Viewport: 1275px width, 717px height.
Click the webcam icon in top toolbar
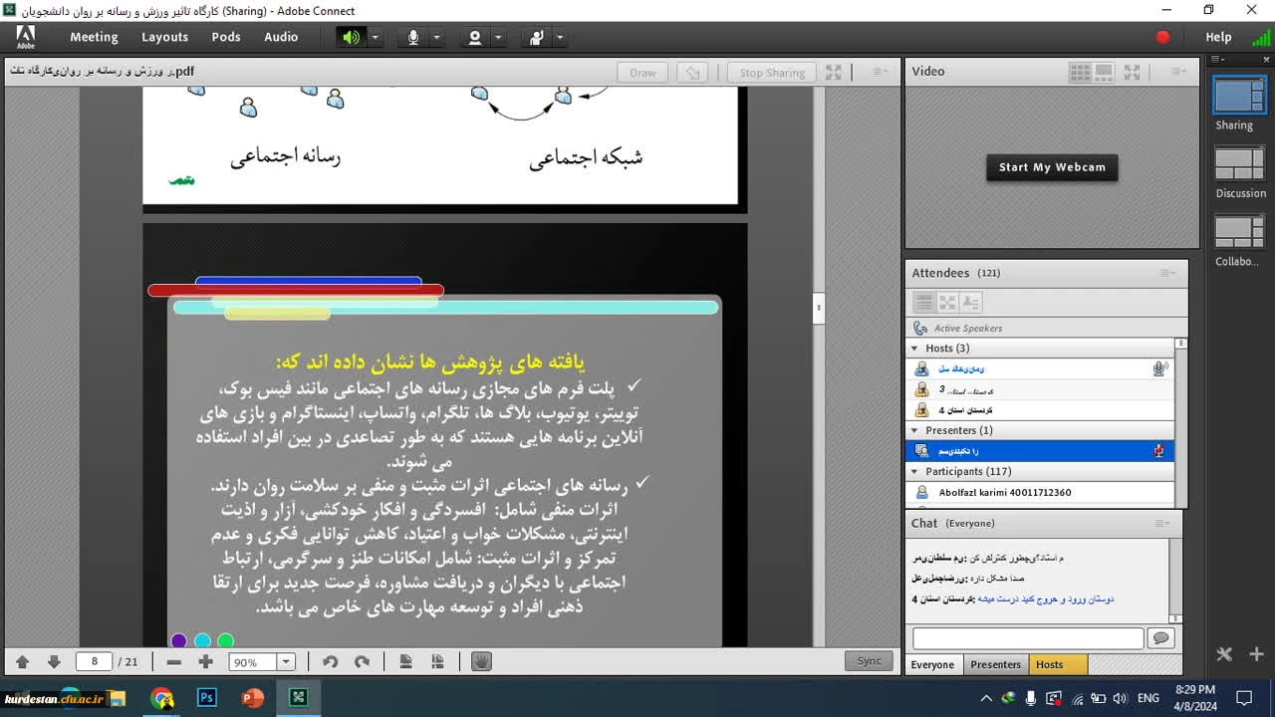(x=475, y=38)
